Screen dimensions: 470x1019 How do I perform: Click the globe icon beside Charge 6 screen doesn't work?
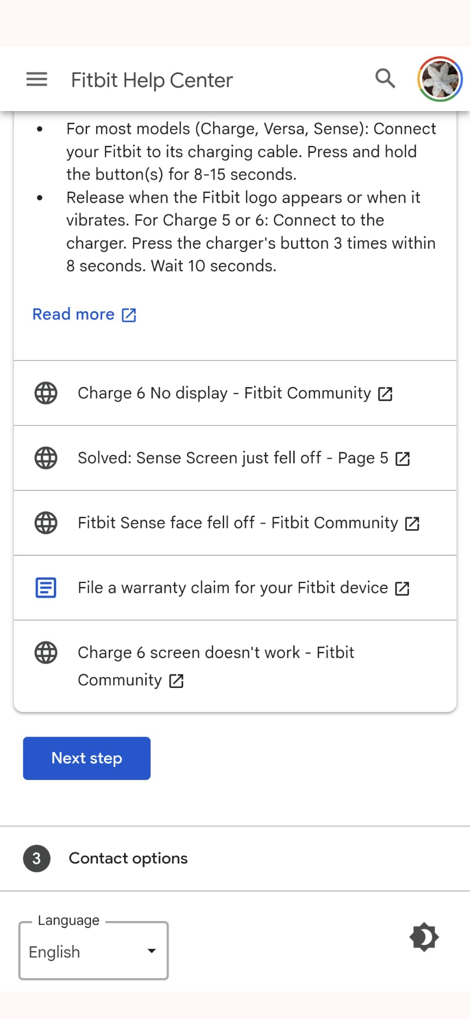(x=46, y=653)
